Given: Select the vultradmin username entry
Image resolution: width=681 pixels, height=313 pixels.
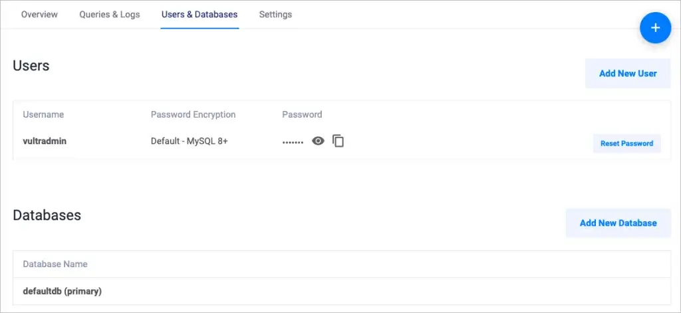Looking at the screenshot, I should [x=45, y=141].
